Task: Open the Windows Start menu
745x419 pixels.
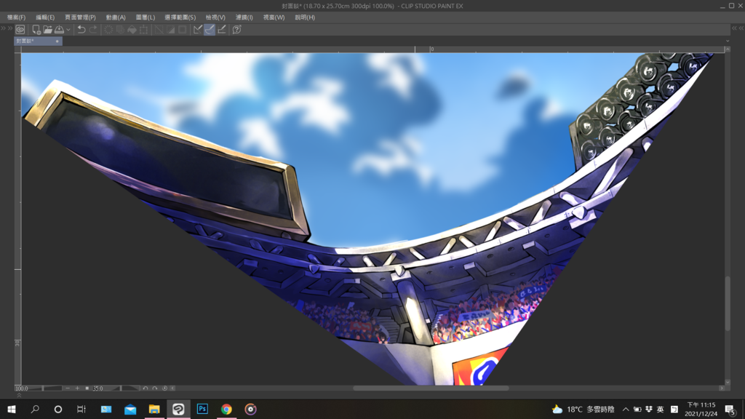Action: 12,409
